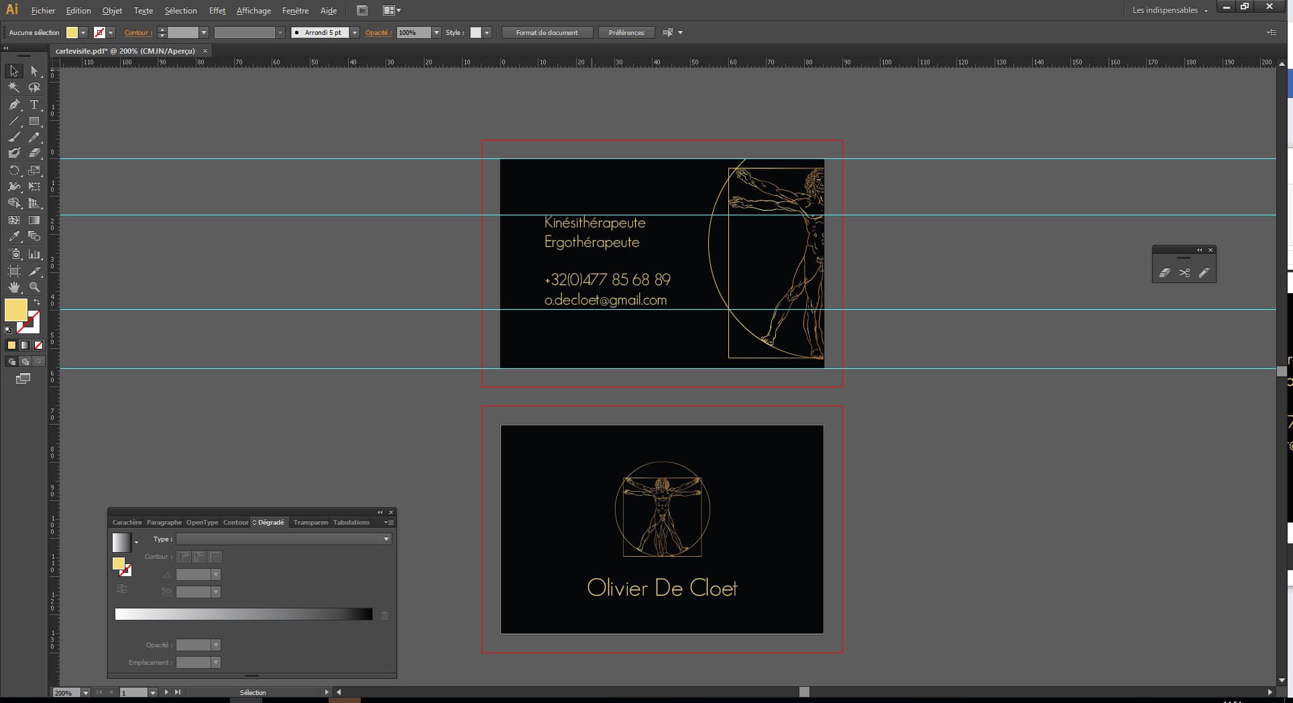The width and height of the screenshot is (1293, 703).
Task: Select the Rotate tool
Action: 14,170
